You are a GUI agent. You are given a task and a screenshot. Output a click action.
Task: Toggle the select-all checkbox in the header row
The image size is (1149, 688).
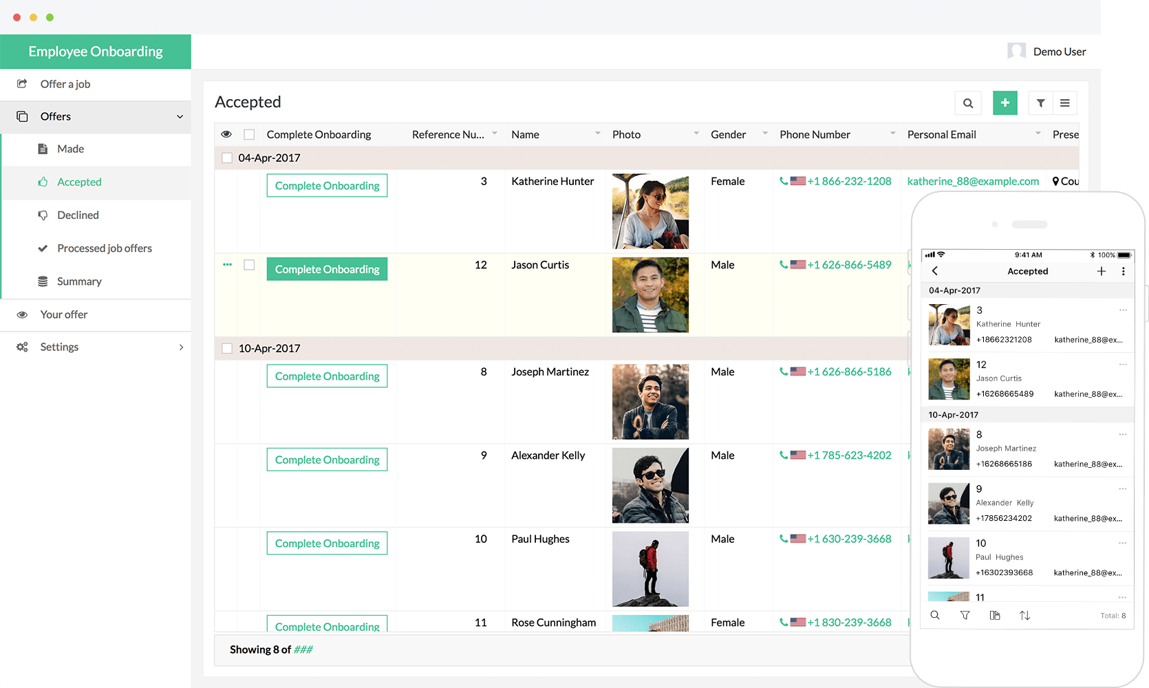coord(249,134)
